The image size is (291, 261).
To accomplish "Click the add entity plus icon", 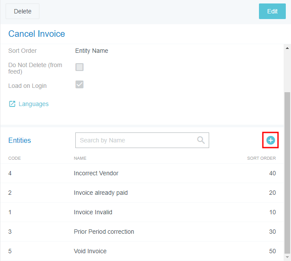I will tap(271, 140).
